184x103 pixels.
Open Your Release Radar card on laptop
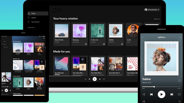click(x=132, y=66)
